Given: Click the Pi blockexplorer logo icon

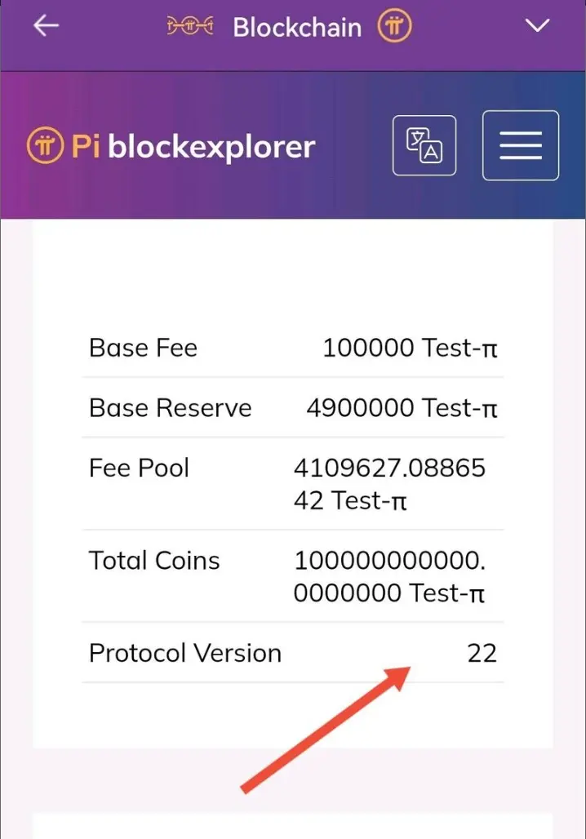Looking at the screenshot, I should pos(46,145).
